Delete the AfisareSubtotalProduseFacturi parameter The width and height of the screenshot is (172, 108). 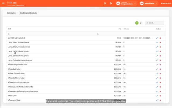tap(160, 83)
